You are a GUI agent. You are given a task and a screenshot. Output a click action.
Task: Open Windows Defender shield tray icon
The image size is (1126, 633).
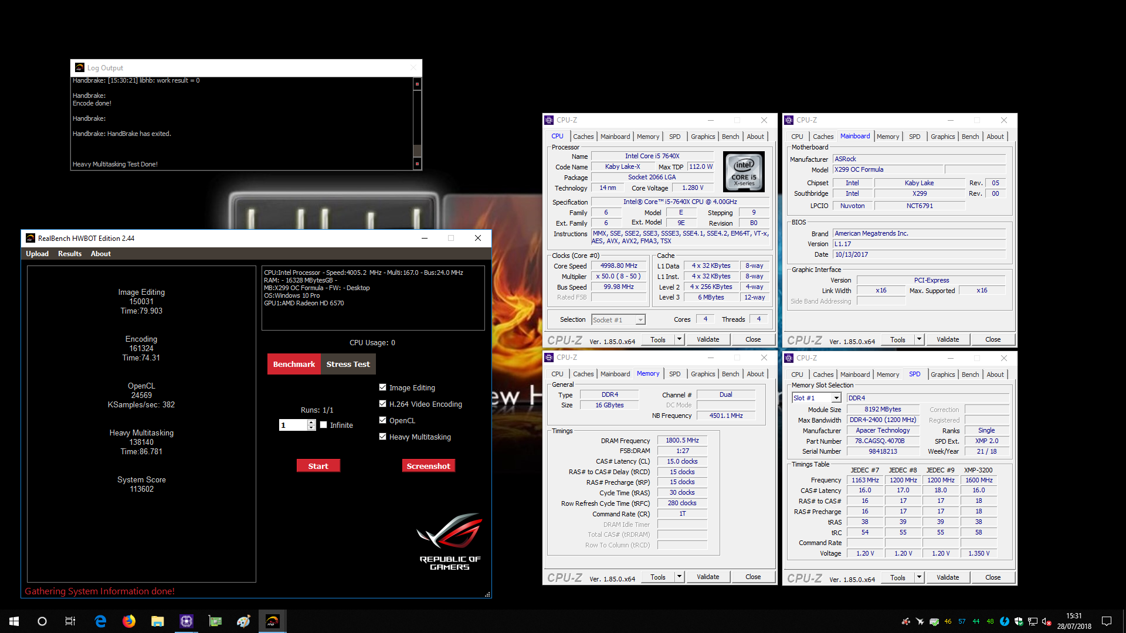pyautogui.click(x=1019, y=621)
